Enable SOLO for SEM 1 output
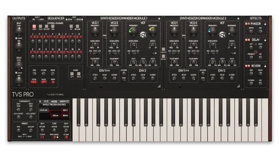279x157 pixels. click(x=17, y=38)
